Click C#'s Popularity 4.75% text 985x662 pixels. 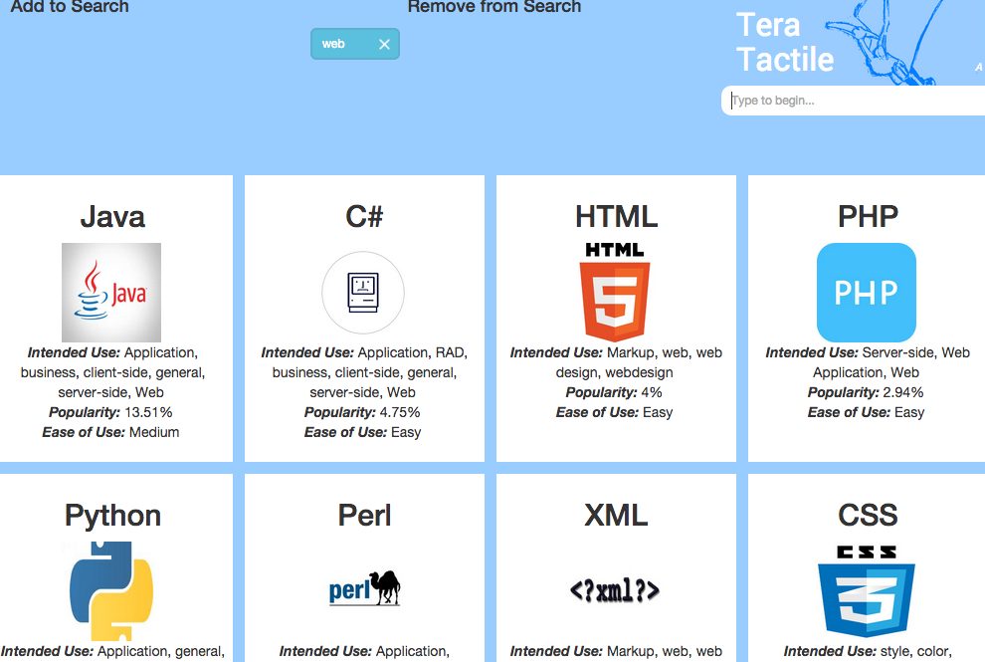point(362,412)
